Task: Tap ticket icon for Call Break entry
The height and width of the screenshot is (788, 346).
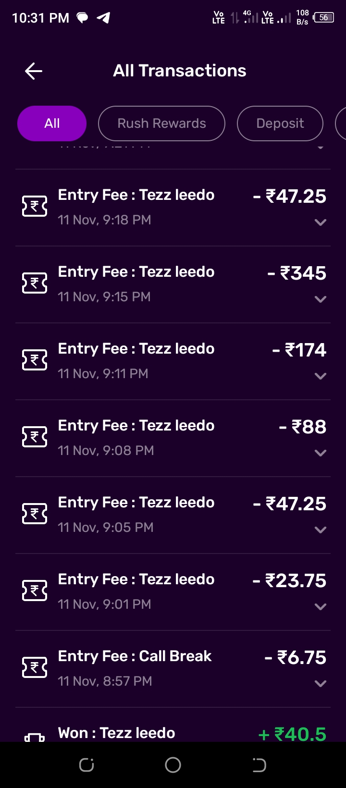Action: (x=35, y=668)
